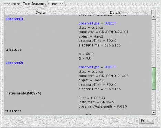Click the p = 60.0 value
Image resolution: width=161 pixels, height=128 pixels.
pyautogui.click(x=86, y=54)
